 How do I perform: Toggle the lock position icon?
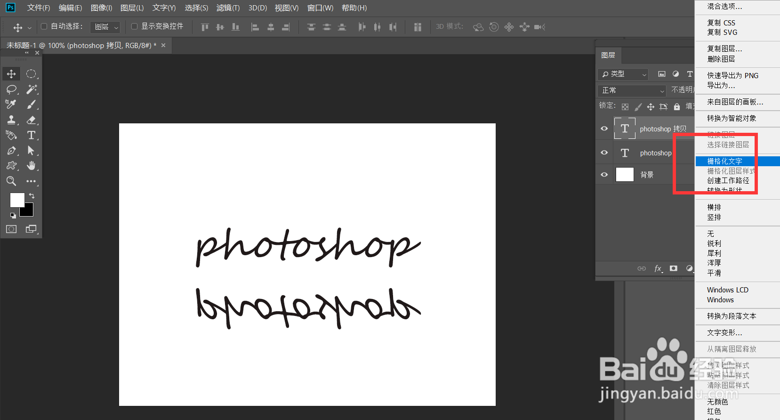[651, 107]
